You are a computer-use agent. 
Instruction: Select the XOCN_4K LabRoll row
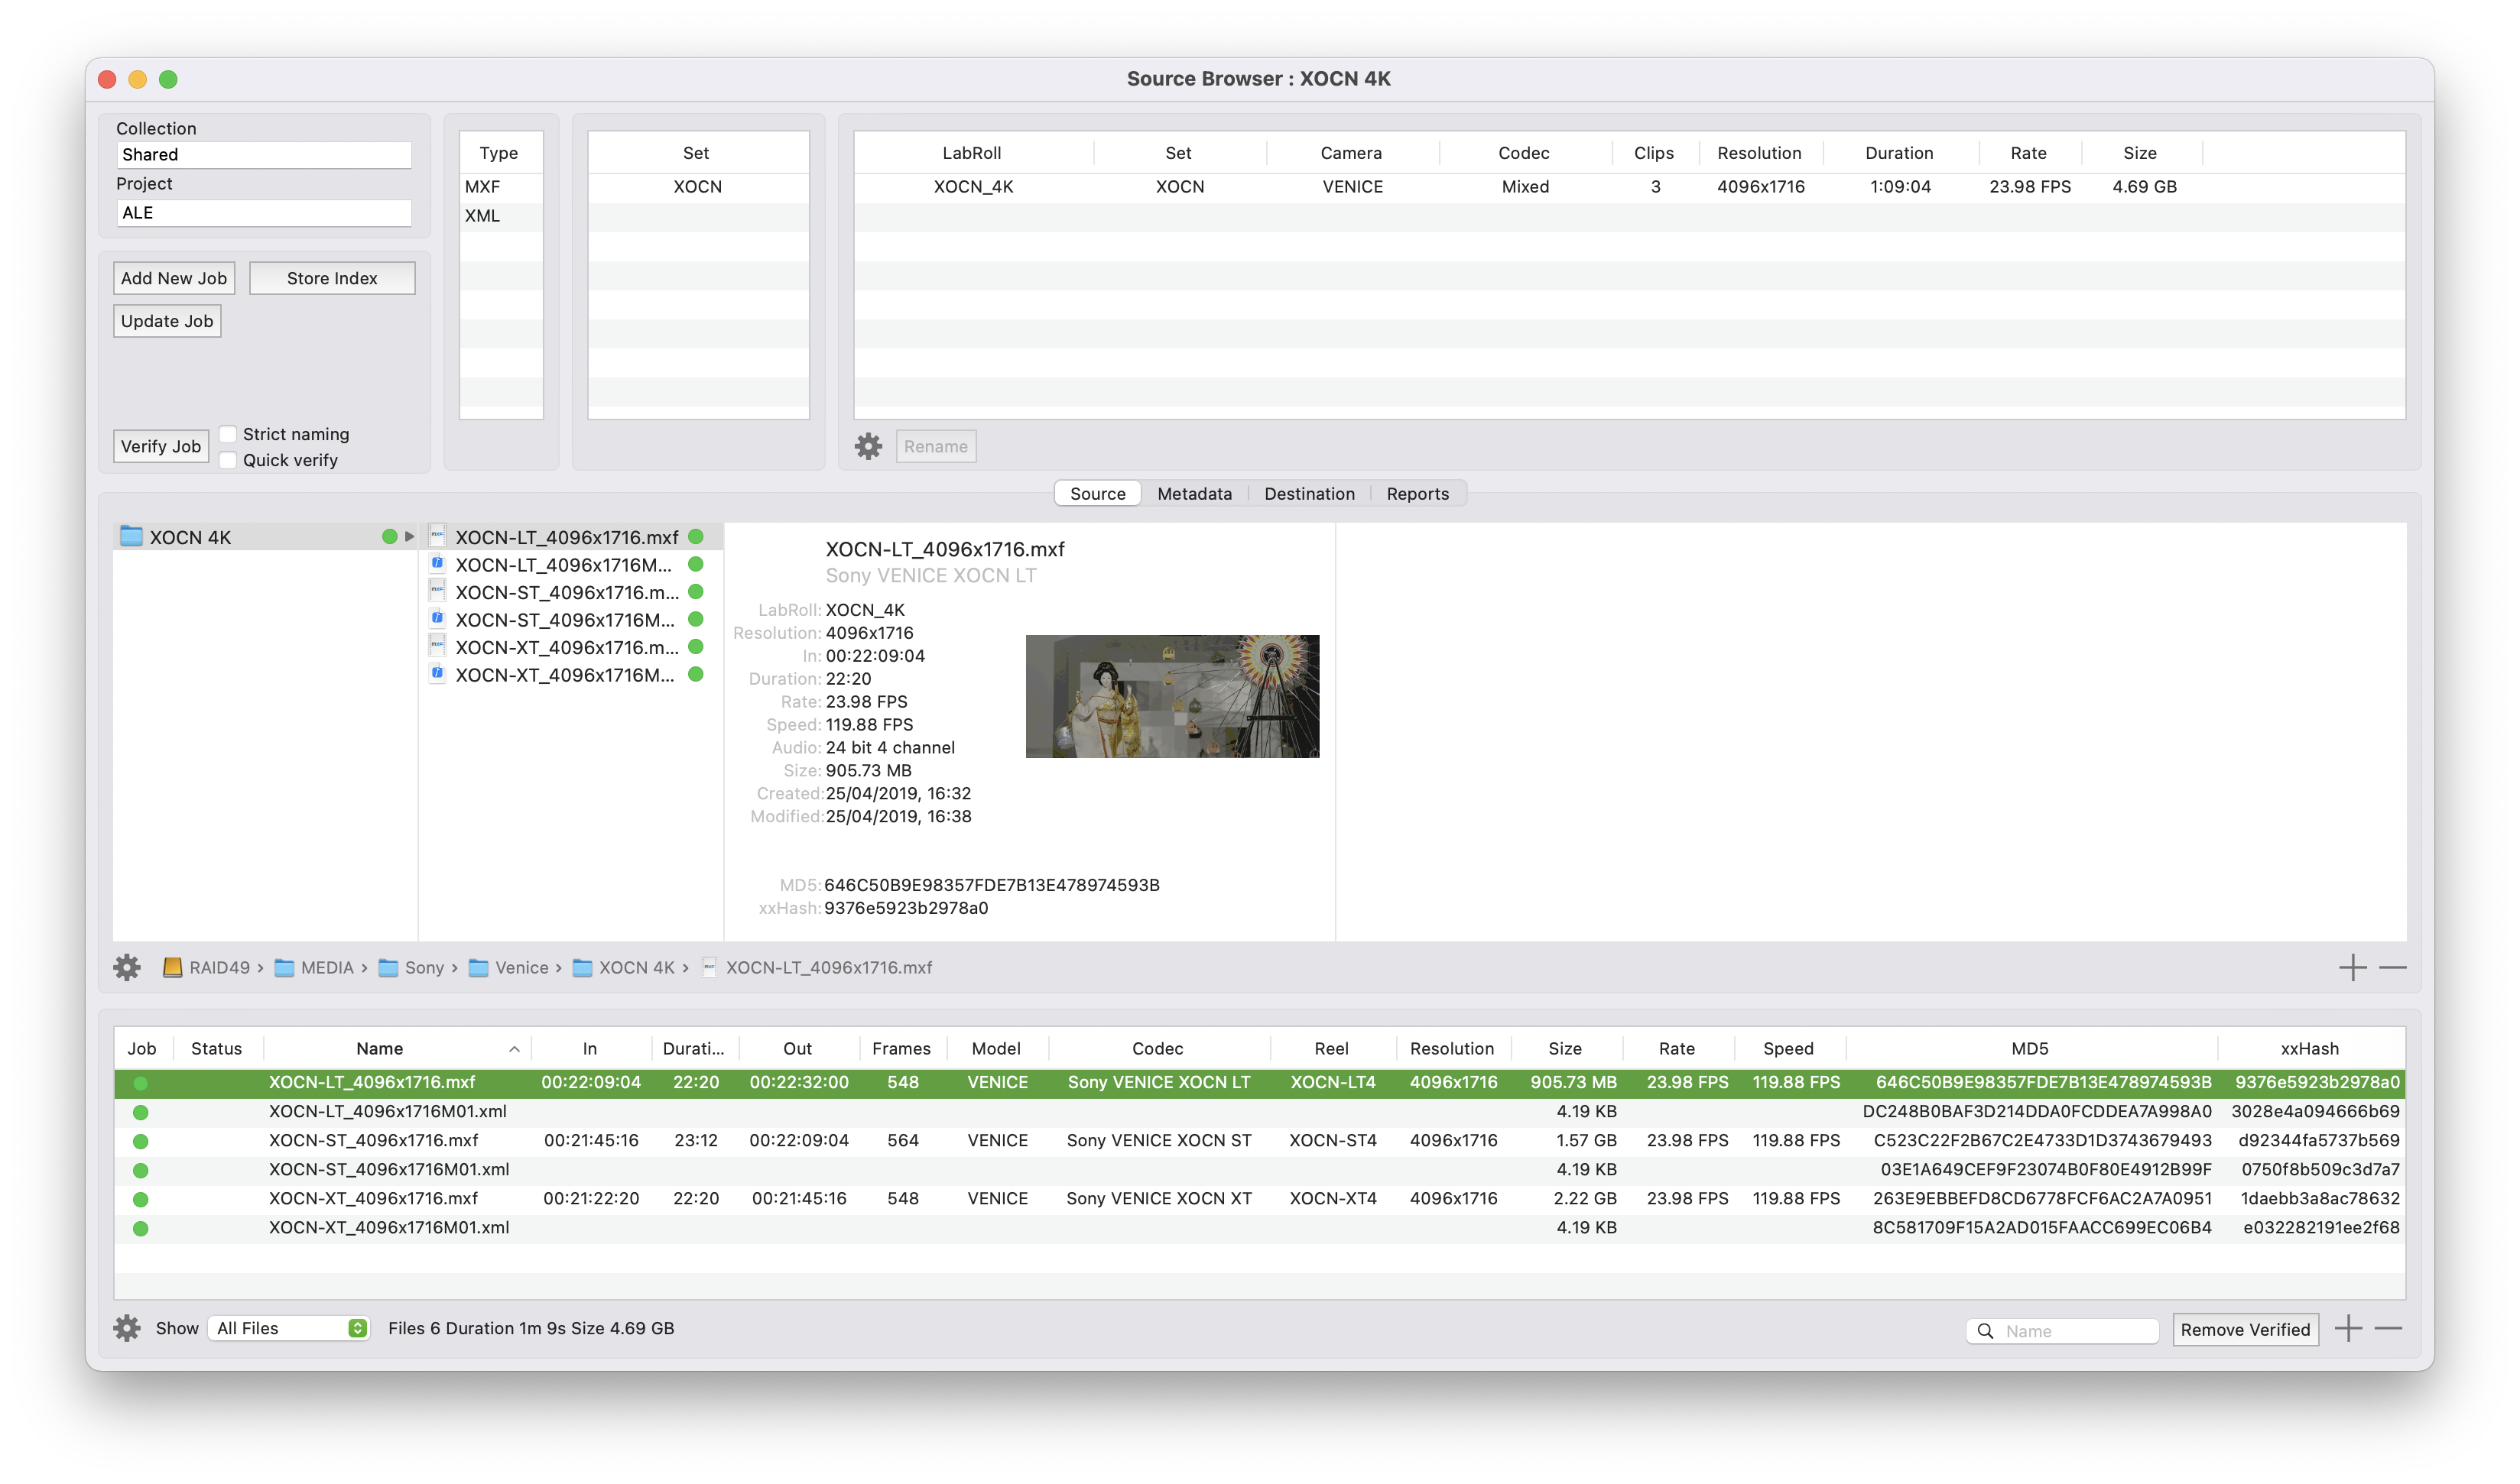tap(1629, 186)
